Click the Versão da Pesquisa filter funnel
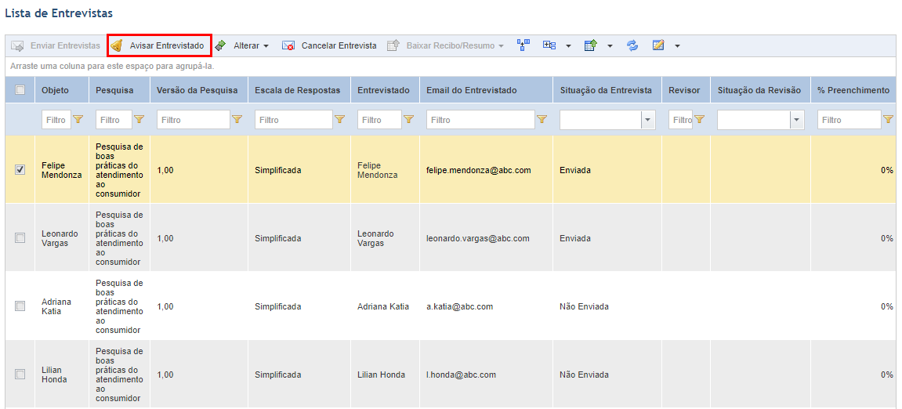The image size is (902, 409). point(237,120)
